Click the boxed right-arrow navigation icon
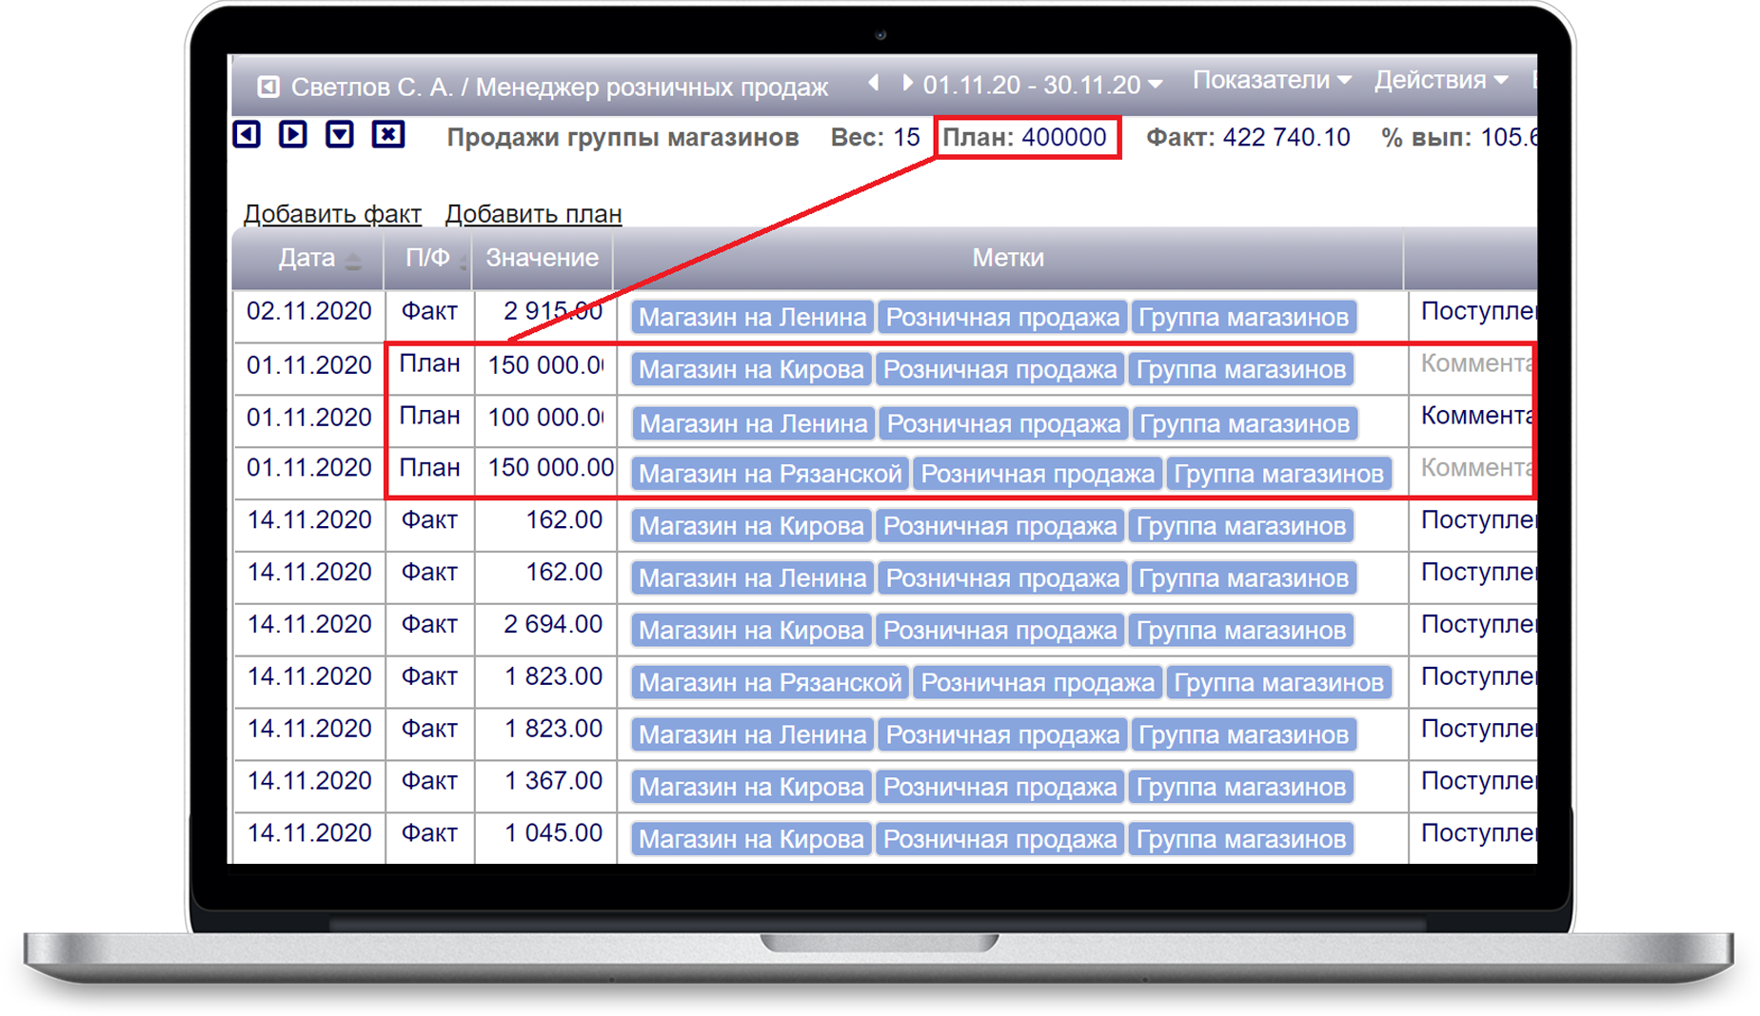This screenshot has height=1016, width=1760. 293,134
